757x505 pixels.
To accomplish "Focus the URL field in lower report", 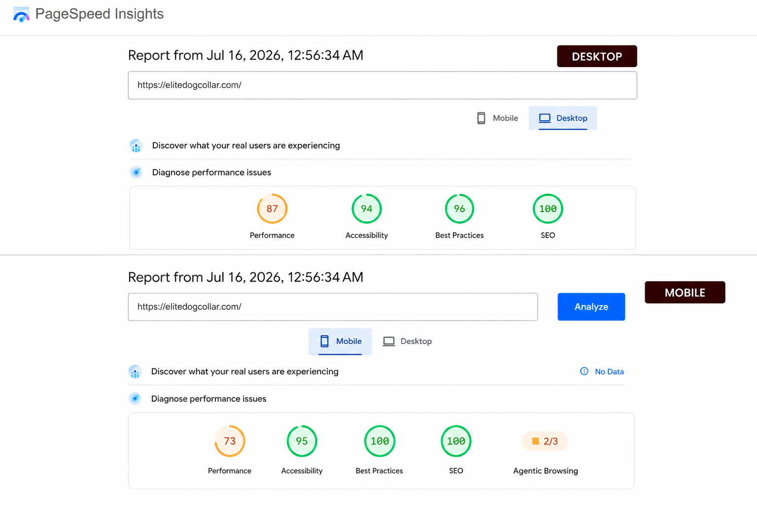I will pyautogui.click(x=333, y=307).
